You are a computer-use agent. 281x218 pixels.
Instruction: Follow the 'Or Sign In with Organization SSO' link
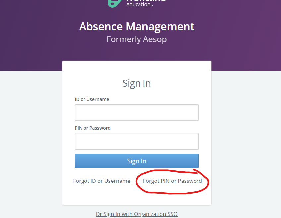(x=137, y=214)
